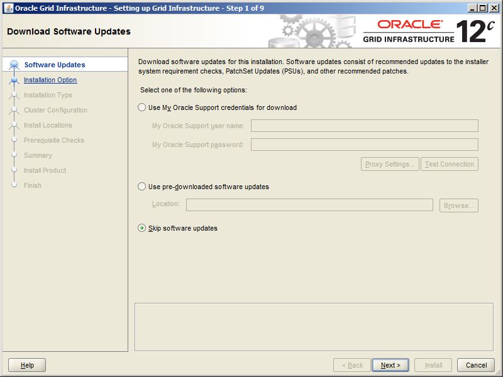The image size is (503, 377).
Task: Click Summary step in sidebar
Action: click(38, 155)
